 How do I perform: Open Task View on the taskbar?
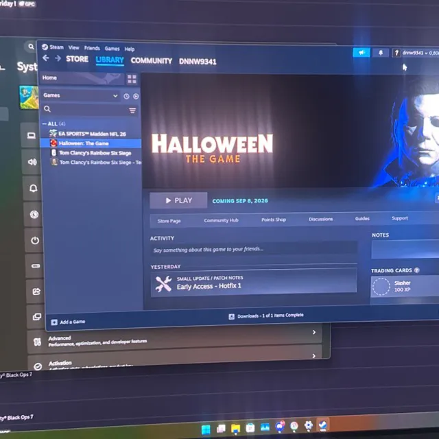pos(221,428)
